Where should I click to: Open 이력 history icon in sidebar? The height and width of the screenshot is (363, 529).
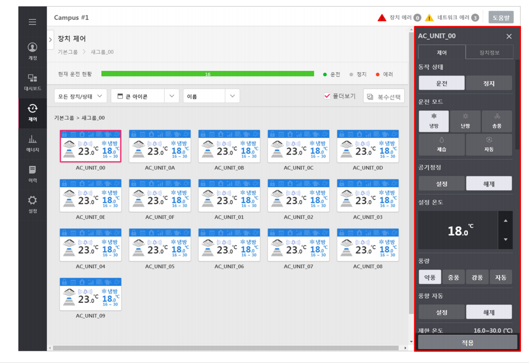click(x=32, y=173)
